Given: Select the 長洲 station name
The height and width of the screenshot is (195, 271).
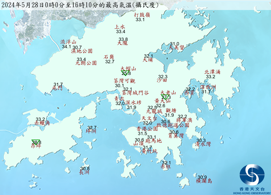Looking at the screenshot, I should click(x=84, y=172).
